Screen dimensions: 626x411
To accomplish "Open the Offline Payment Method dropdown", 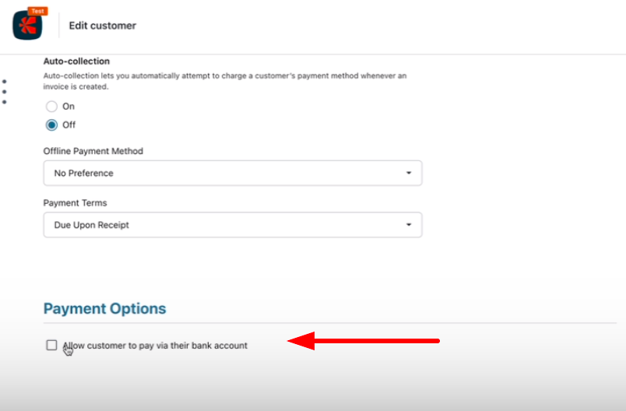I will [x=232, y=173].
